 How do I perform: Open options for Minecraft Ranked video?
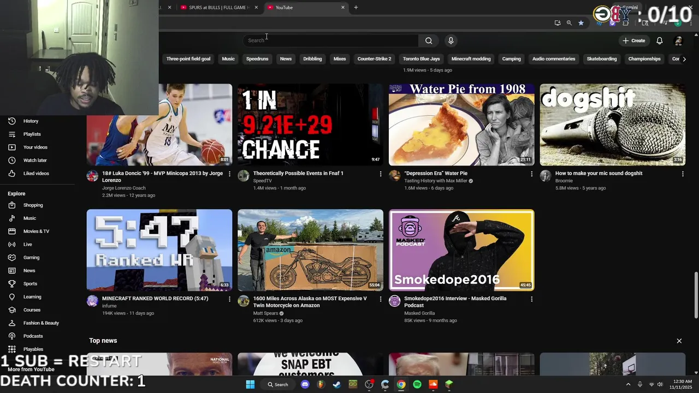tap(229, 299)
